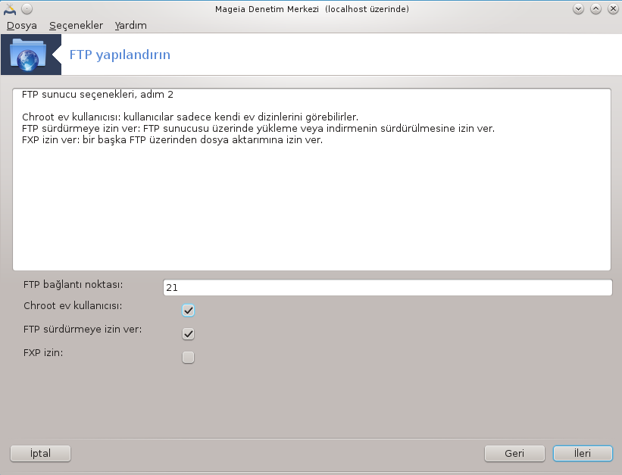Click the window title 'Mageia Denetim Merkezi'
This screenshot has height=475, width=622.
coord(312,9)
